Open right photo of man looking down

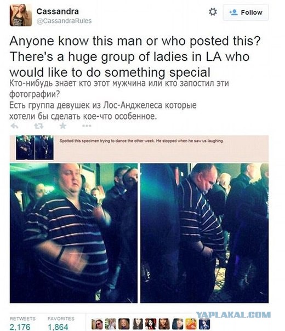[204, 233]
